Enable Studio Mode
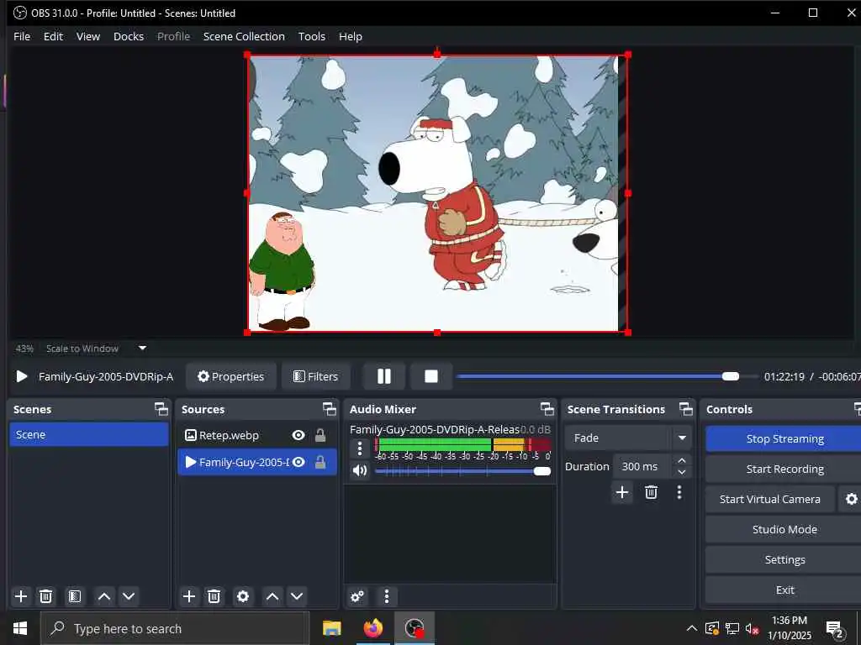This screenshot has width=861, height=645. pyautogui.click(x=784, y=529)
